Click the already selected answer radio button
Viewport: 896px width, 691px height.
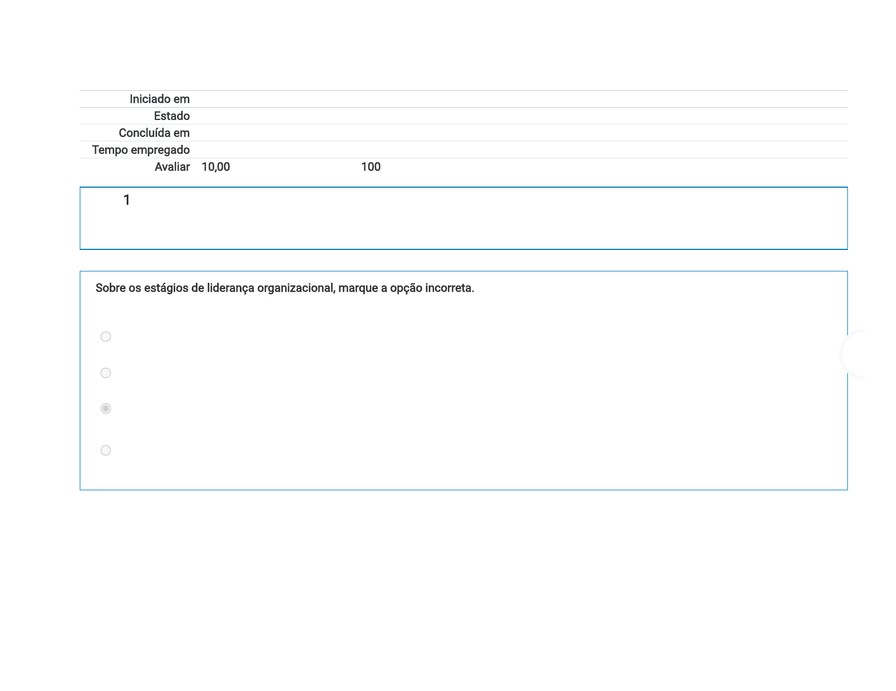pos(106,408)
